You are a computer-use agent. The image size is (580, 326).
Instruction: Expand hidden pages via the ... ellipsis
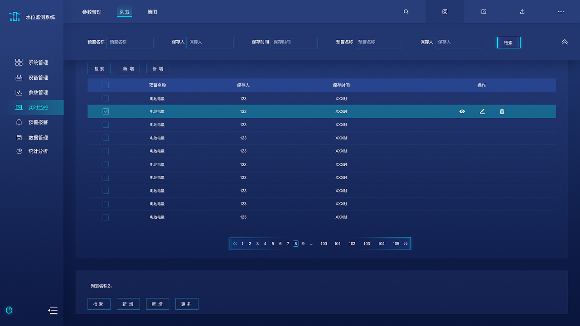(x=312, y=244)
